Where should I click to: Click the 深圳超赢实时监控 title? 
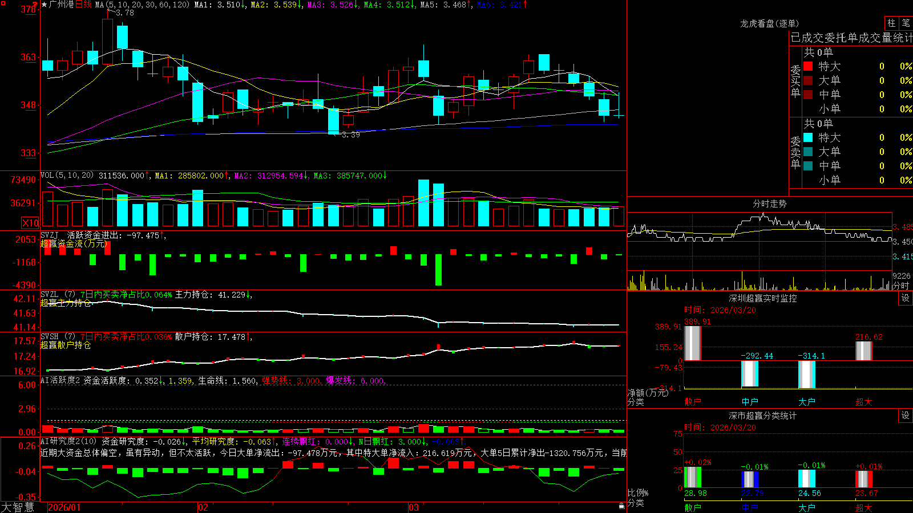pyautogui.click(x=763, y=298)
